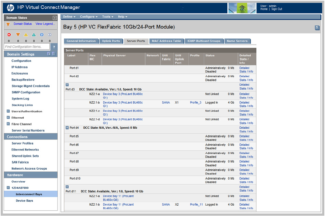
Task: Open Stacking Links
Action: click(x=22, y=105)
